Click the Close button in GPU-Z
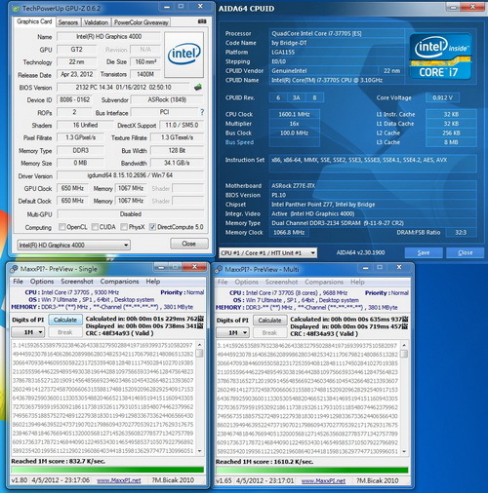 (x=189, y=244)
